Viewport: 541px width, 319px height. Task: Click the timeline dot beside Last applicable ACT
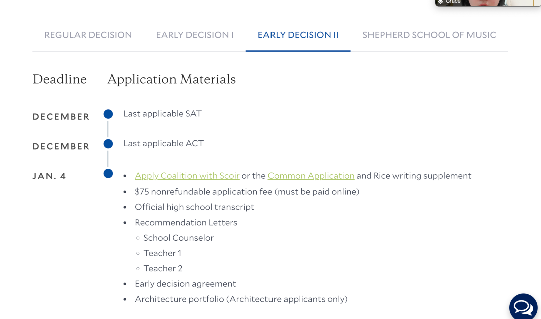click(108, 144)
